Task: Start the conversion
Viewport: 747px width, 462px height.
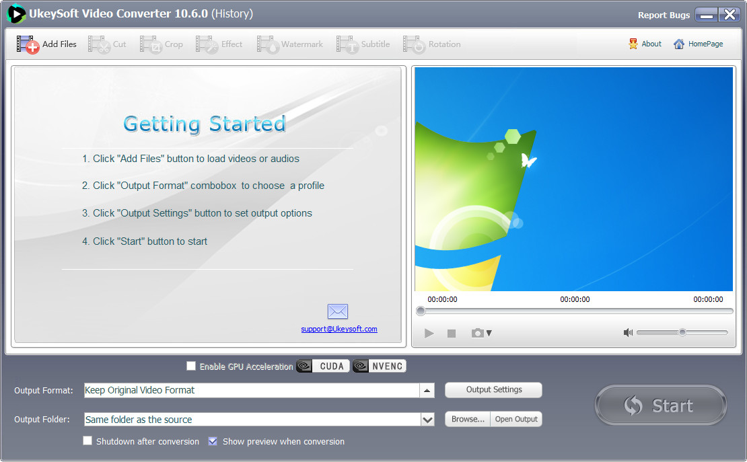Action: tap(661, 406)
